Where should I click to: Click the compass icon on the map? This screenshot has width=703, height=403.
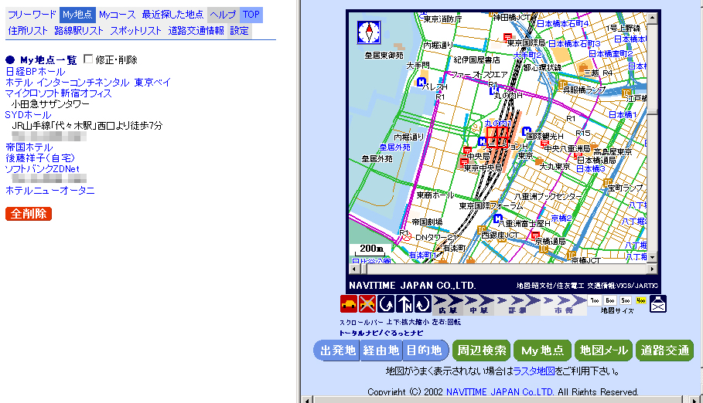[370, 32]
